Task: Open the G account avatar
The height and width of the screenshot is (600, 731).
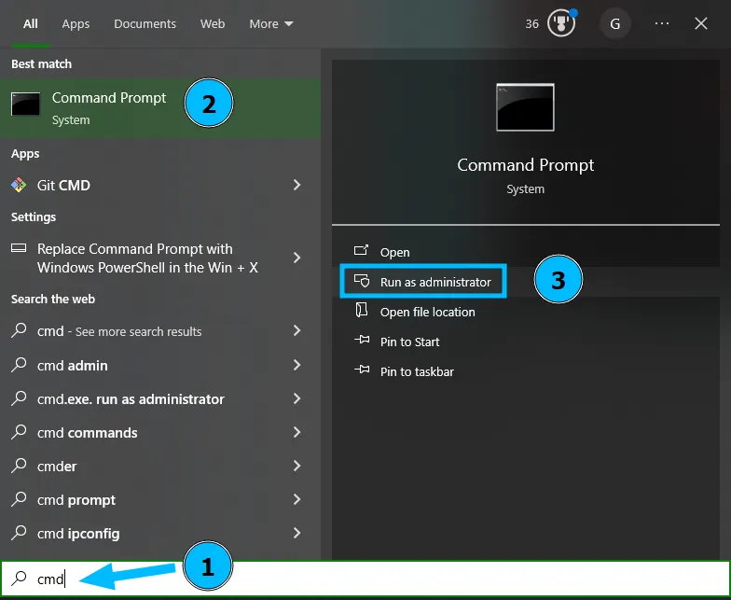Action: [x=615, y=24]
